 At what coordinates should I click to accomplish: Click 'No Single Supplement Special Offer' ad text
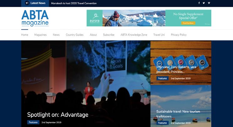coord(188,16)
